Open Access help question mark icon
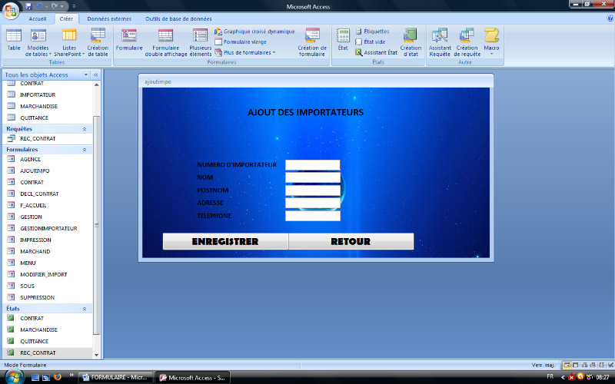Screen dimensions: 615x384 610,18
